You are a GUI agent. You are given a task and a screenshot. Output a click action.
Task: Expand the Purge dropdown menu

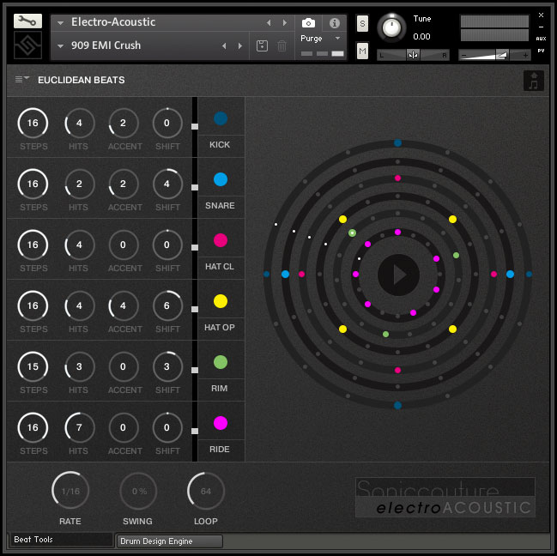pos(337,39)
